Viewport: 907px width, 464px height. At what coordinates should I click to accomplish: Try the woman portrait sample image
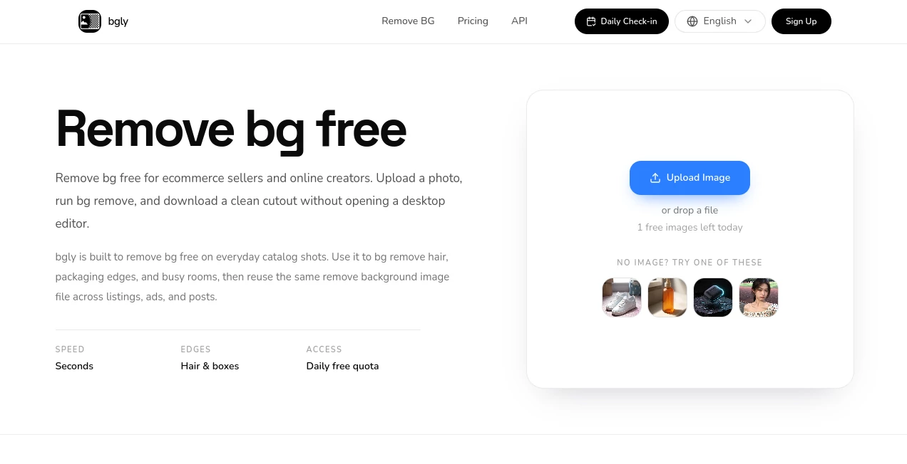759,297
